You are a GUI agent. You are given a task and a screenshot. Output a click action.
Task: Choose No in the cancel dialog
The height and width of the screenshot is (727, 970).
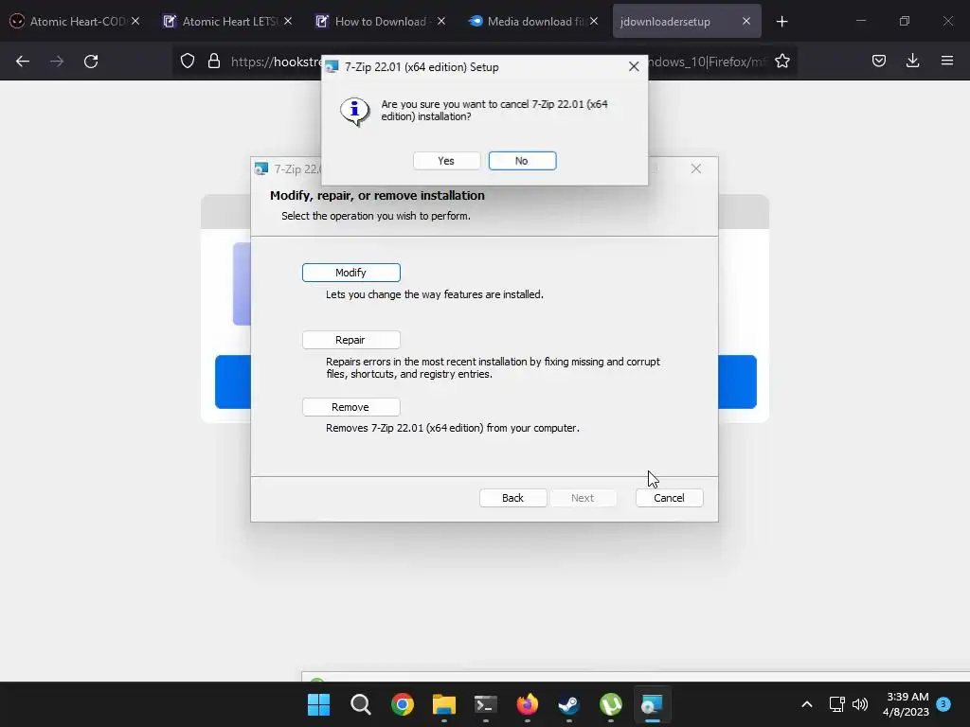[522, 161]
